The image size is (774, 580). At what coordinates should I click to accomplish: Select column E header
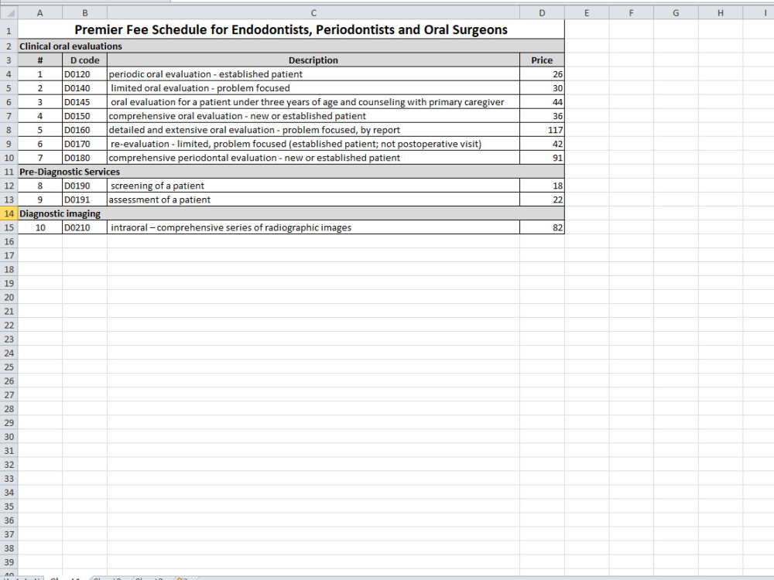587,13
